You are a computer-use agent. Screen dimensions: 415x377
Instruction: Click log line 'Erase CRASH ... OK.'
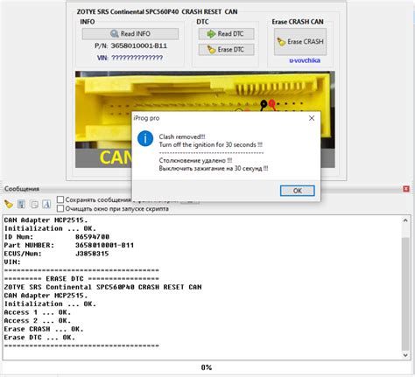44,329
